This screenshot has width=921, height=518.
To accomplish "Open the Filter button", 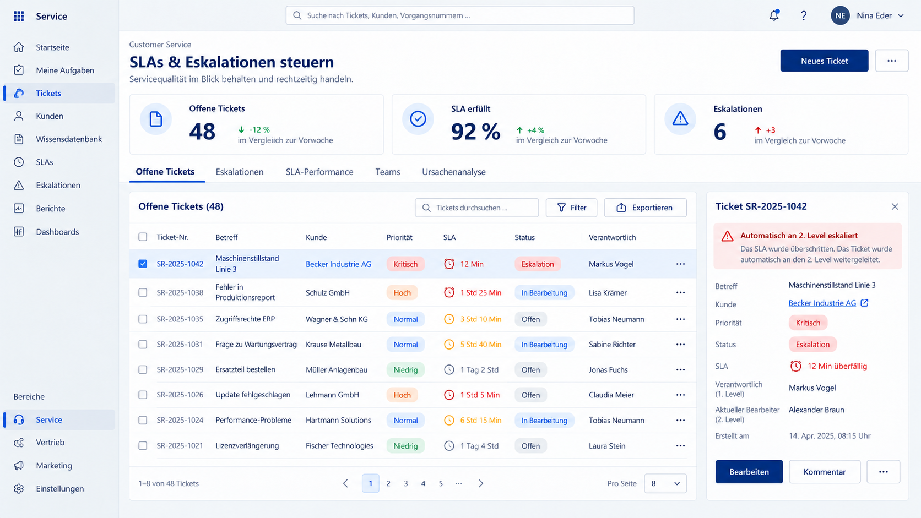I will (571, 208).
